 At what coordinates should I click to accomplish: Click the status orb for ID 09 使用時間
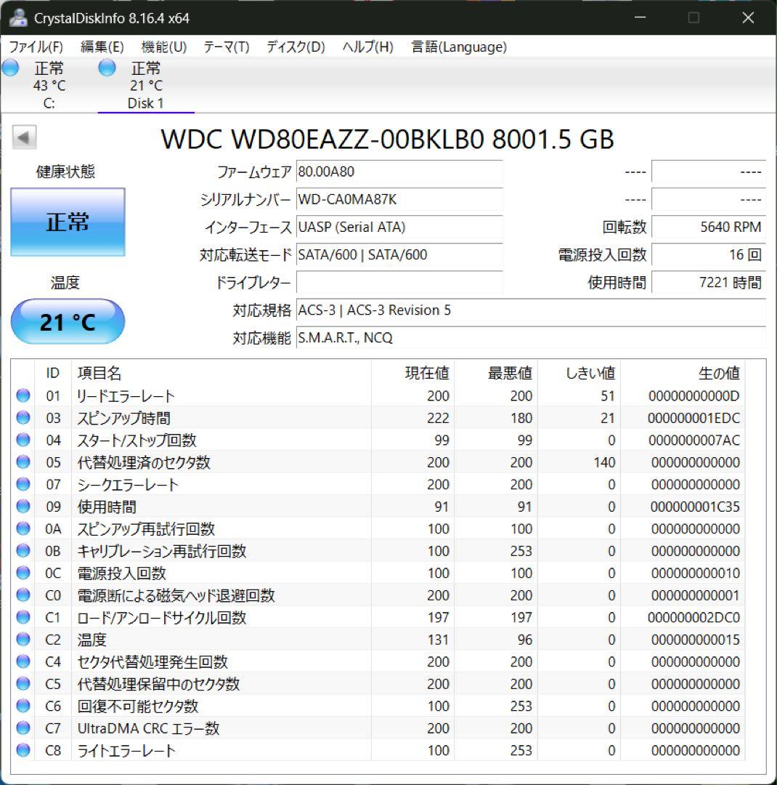point(23,506)
